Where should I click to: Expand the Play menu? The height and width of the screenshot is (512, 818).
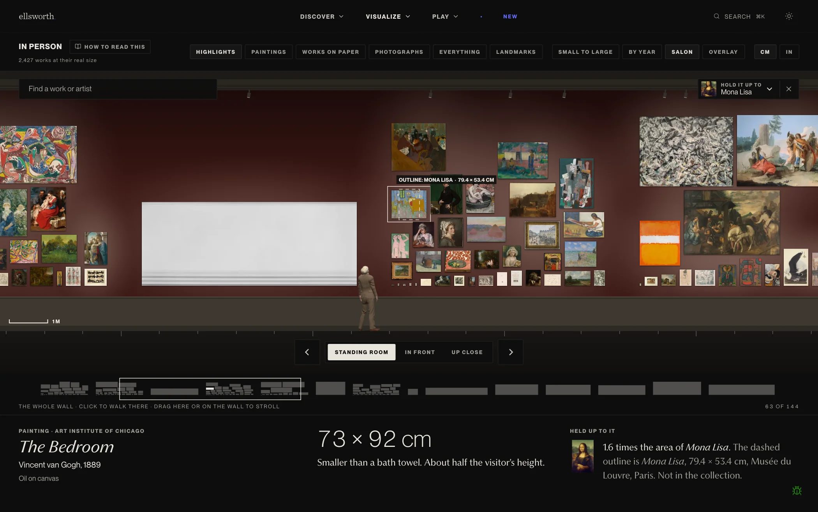445,16
